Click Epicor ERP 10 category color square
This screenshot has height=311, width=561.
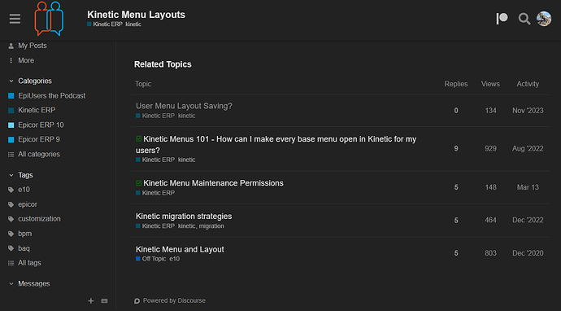11,125
